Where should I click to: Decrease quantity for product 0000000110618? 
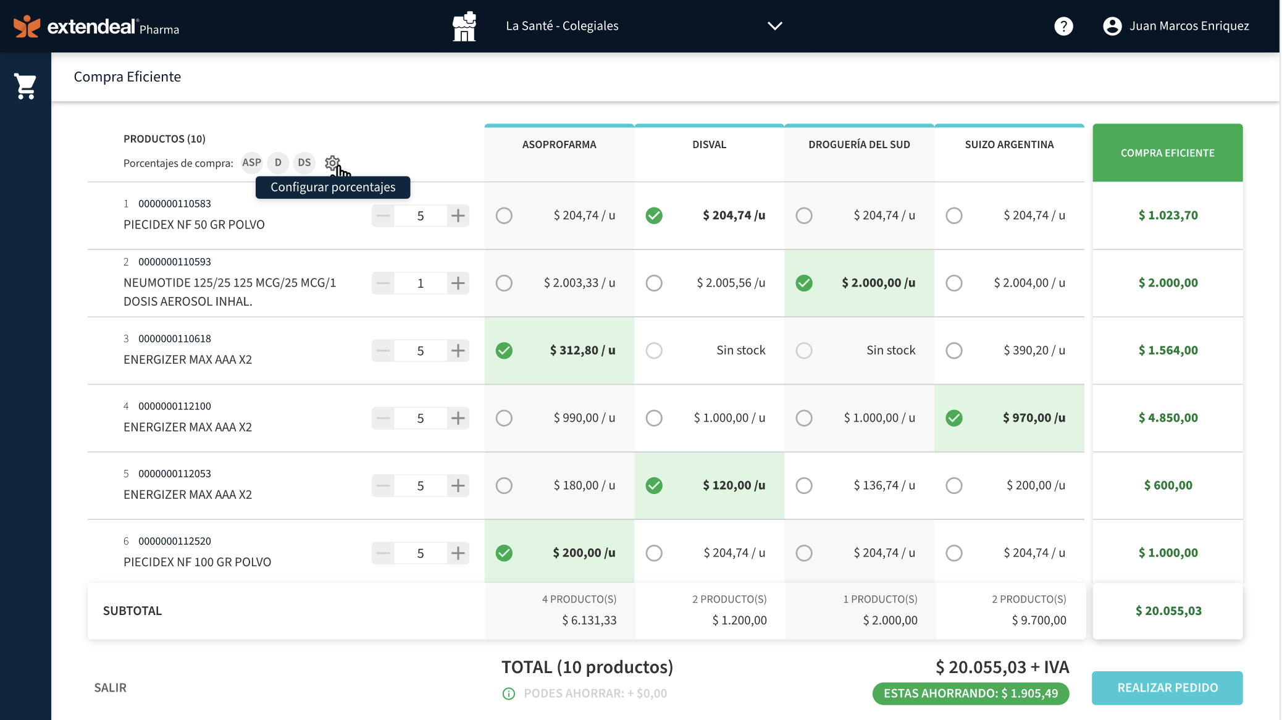[383, 351]
